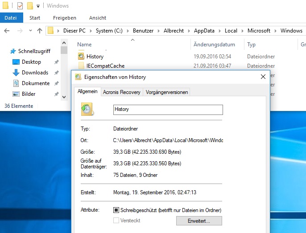306x233 pixels.
Task: Click pin icon next to Bilder
Action: point(56,94)
